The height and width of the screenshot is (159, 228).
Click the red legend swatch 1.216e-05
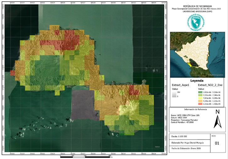point(200,104)
